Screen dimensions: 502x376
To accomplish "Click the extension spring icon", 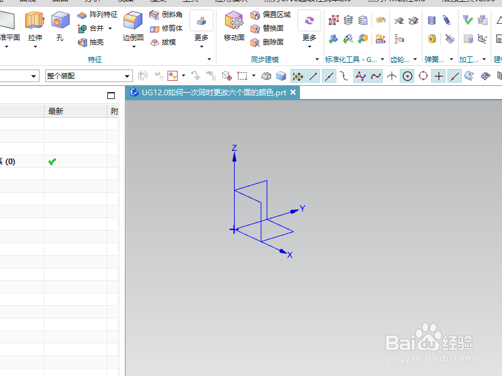I will tap(447, 21).
